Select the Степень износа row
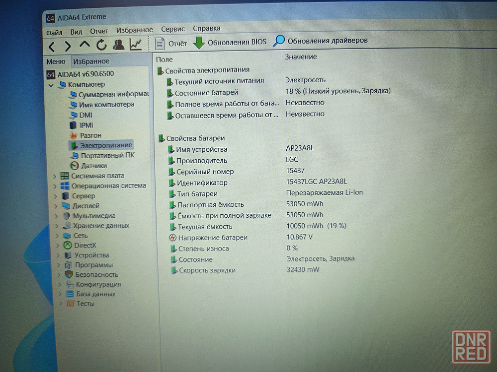 click(200, 248)
